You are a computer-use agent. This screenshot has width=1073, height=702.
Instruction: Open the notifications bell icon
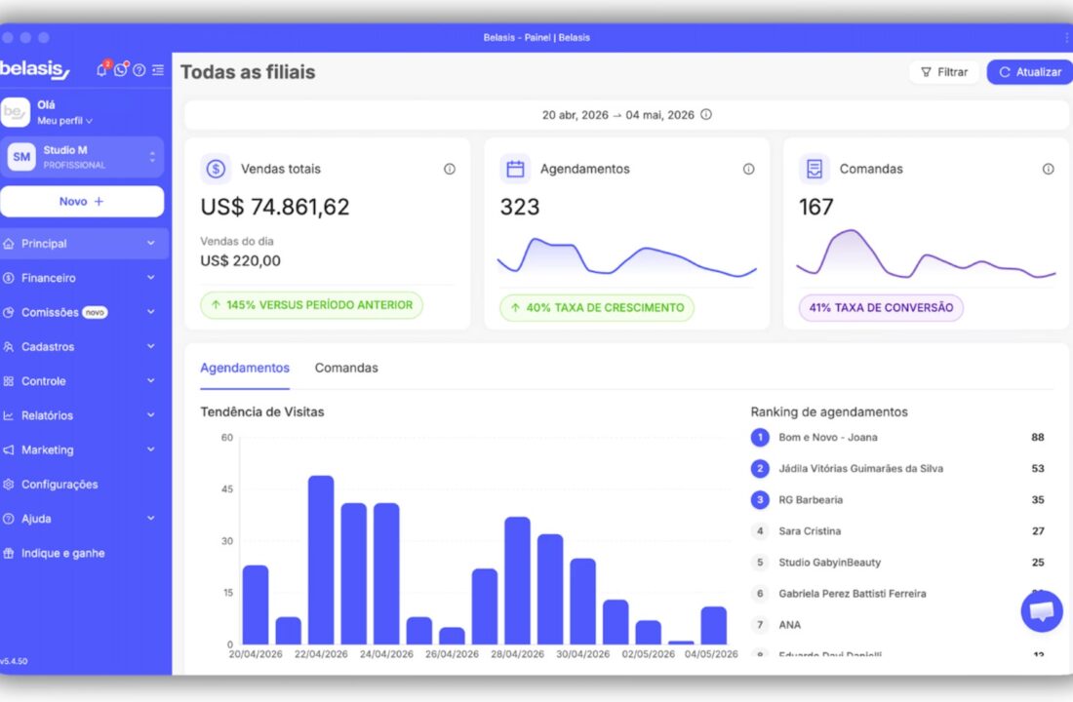click(x=102, y=70)
